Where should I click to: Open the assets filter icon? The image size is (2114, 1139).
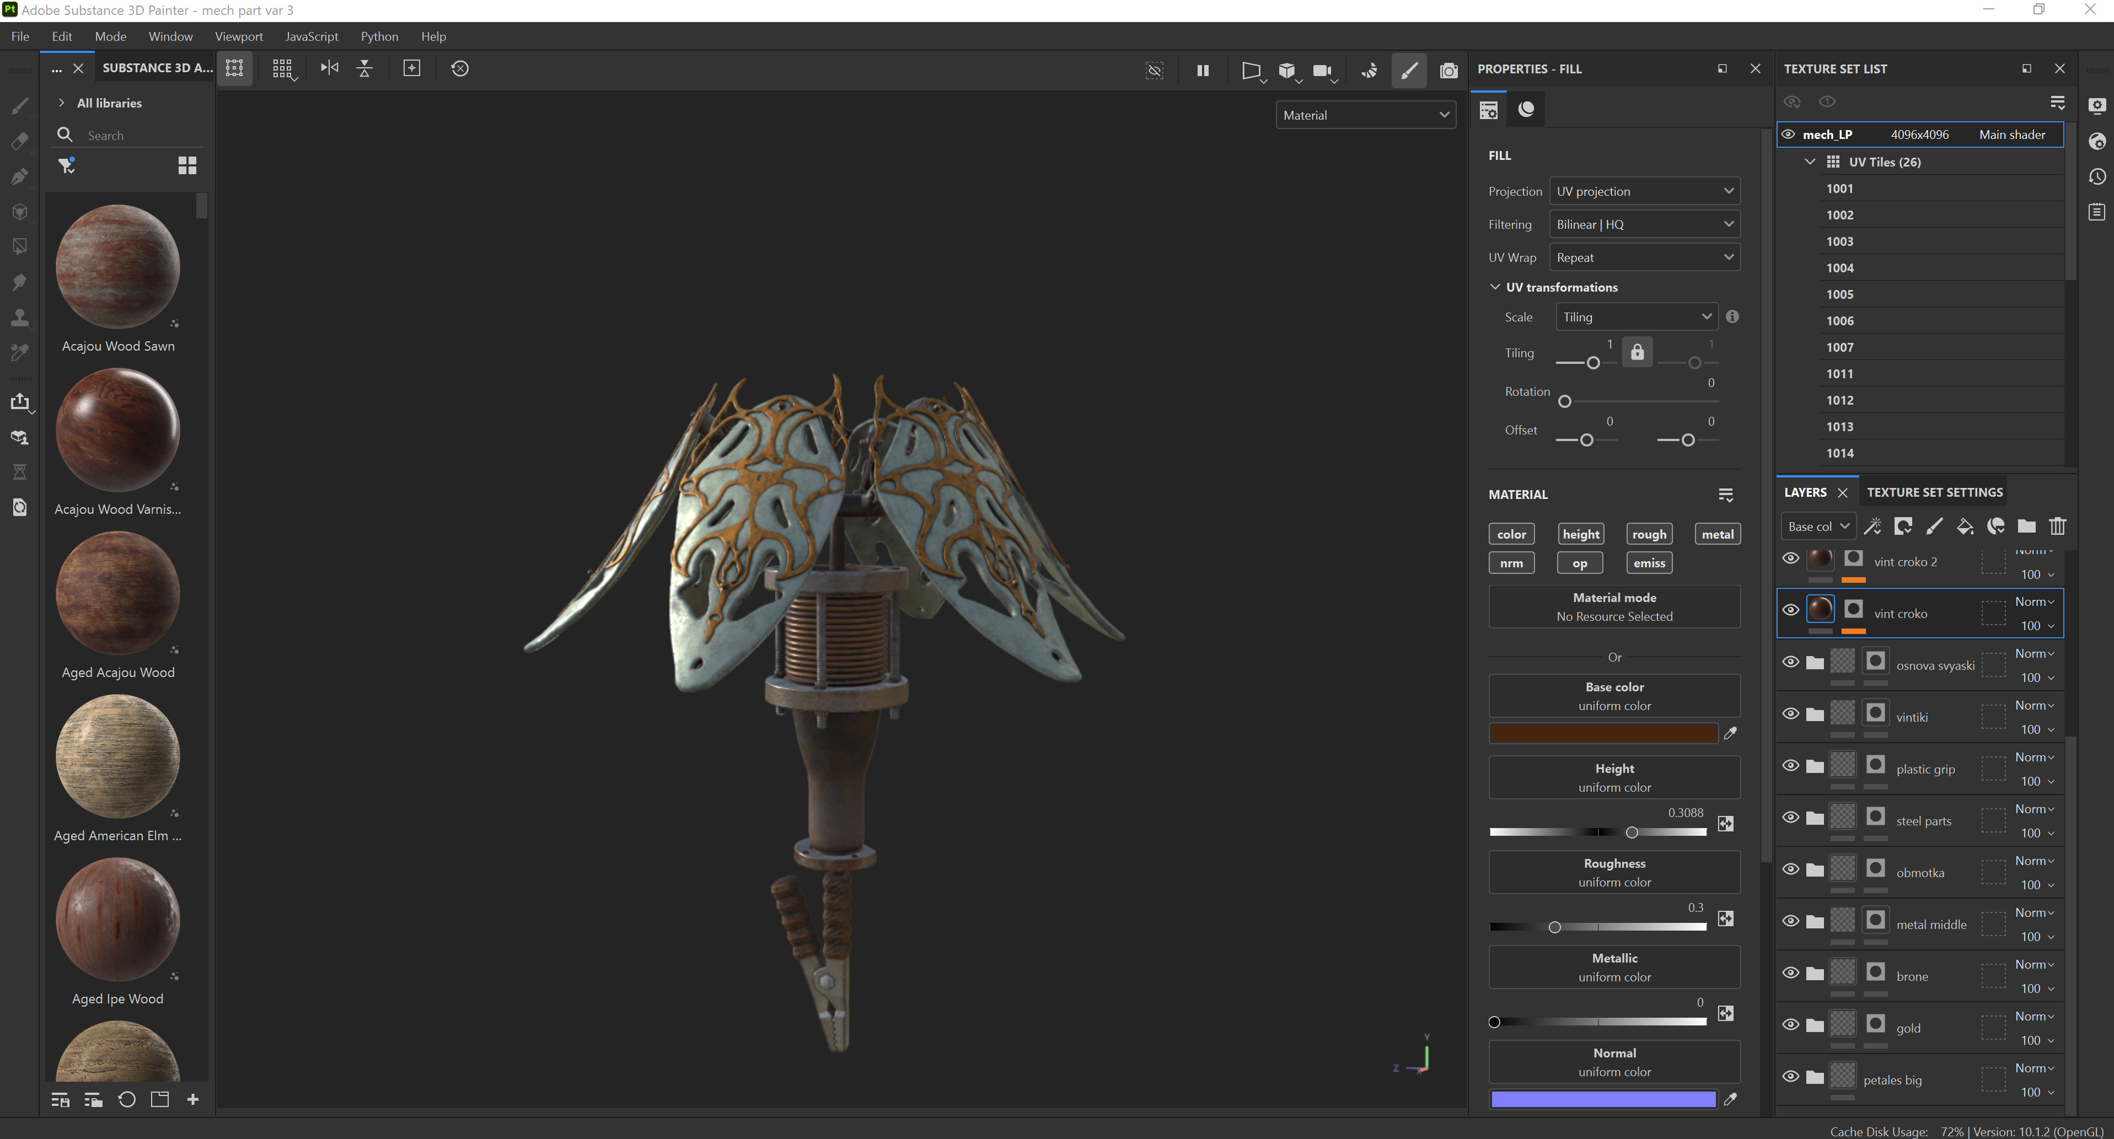[67, 166]
